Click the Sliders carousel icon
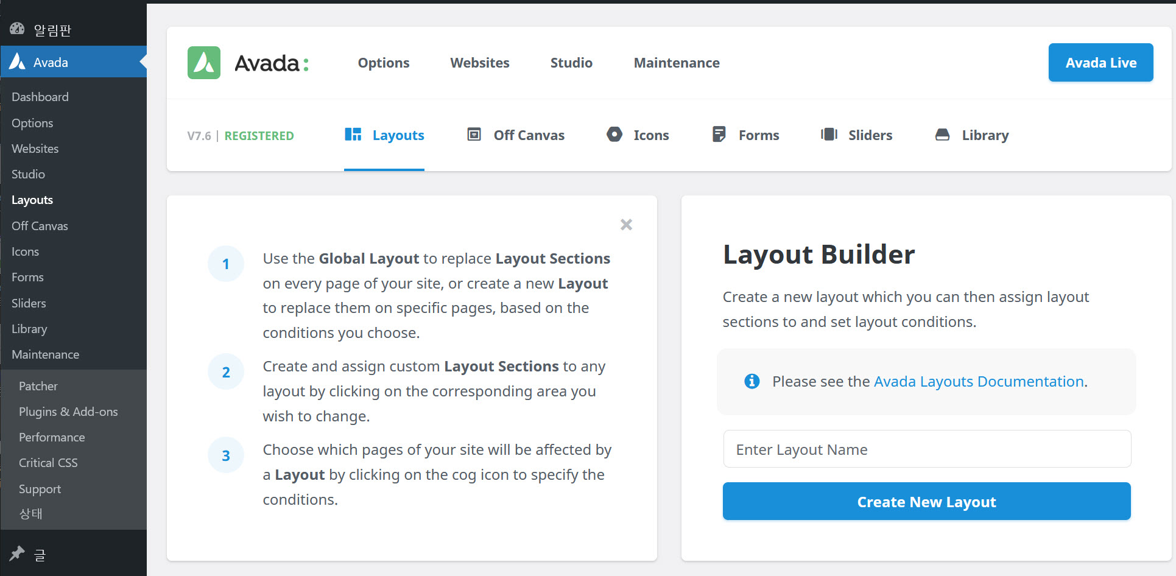1176x576 pixels. [x=829, y=135]
